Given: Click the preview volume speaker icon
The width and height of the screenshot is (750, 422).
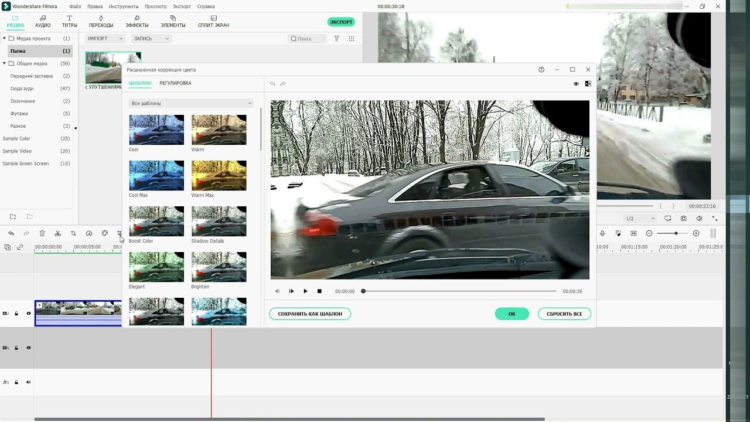Looking at the screenshot, I should (x=699, y=219).
